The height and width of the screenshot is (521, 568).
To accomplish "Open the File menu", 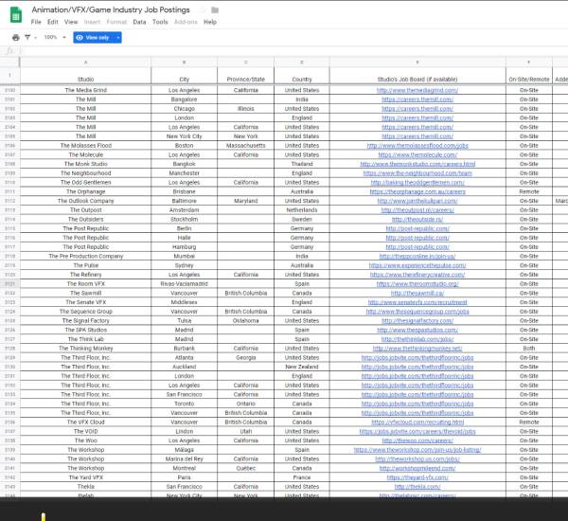I will (36, 22).
